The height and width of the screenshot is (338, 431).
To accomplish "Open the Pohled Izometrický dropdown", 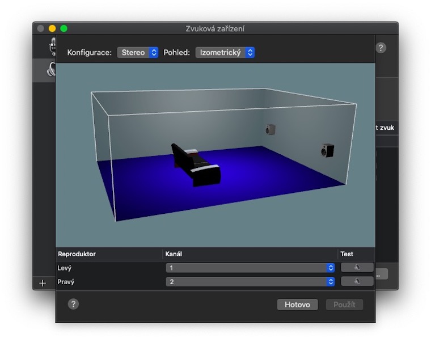I will tap(225, 53).
